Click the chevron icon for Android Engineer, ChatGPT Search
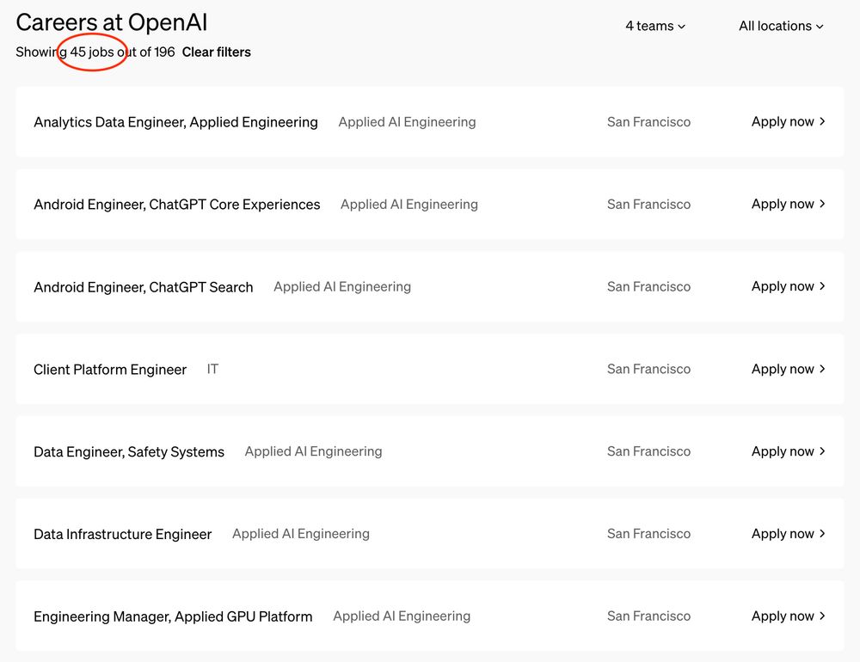This screenshot has height=662, width=860. tap(823, 286)
